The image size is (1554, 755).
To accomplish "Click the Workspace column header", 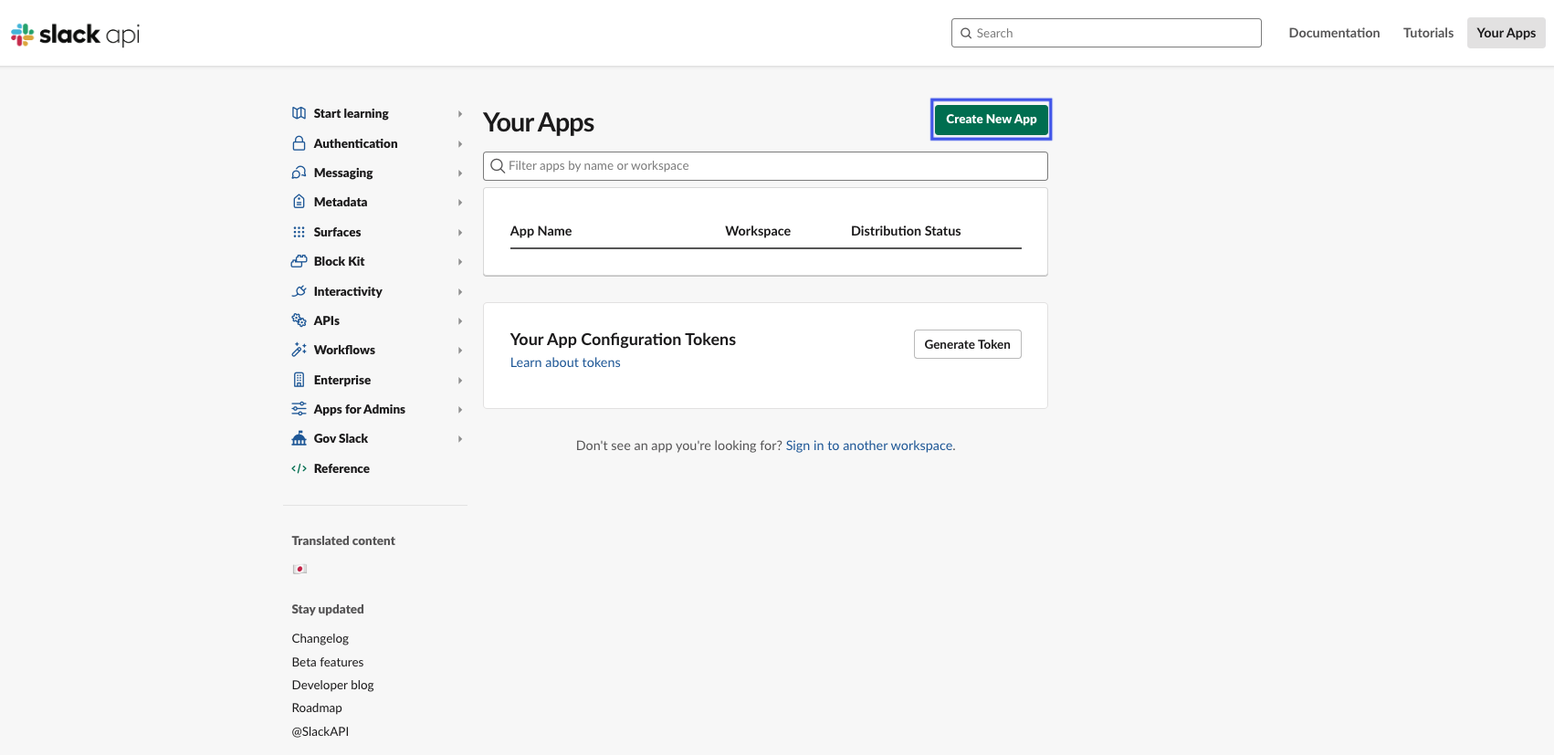I will [x=758, y=231].
